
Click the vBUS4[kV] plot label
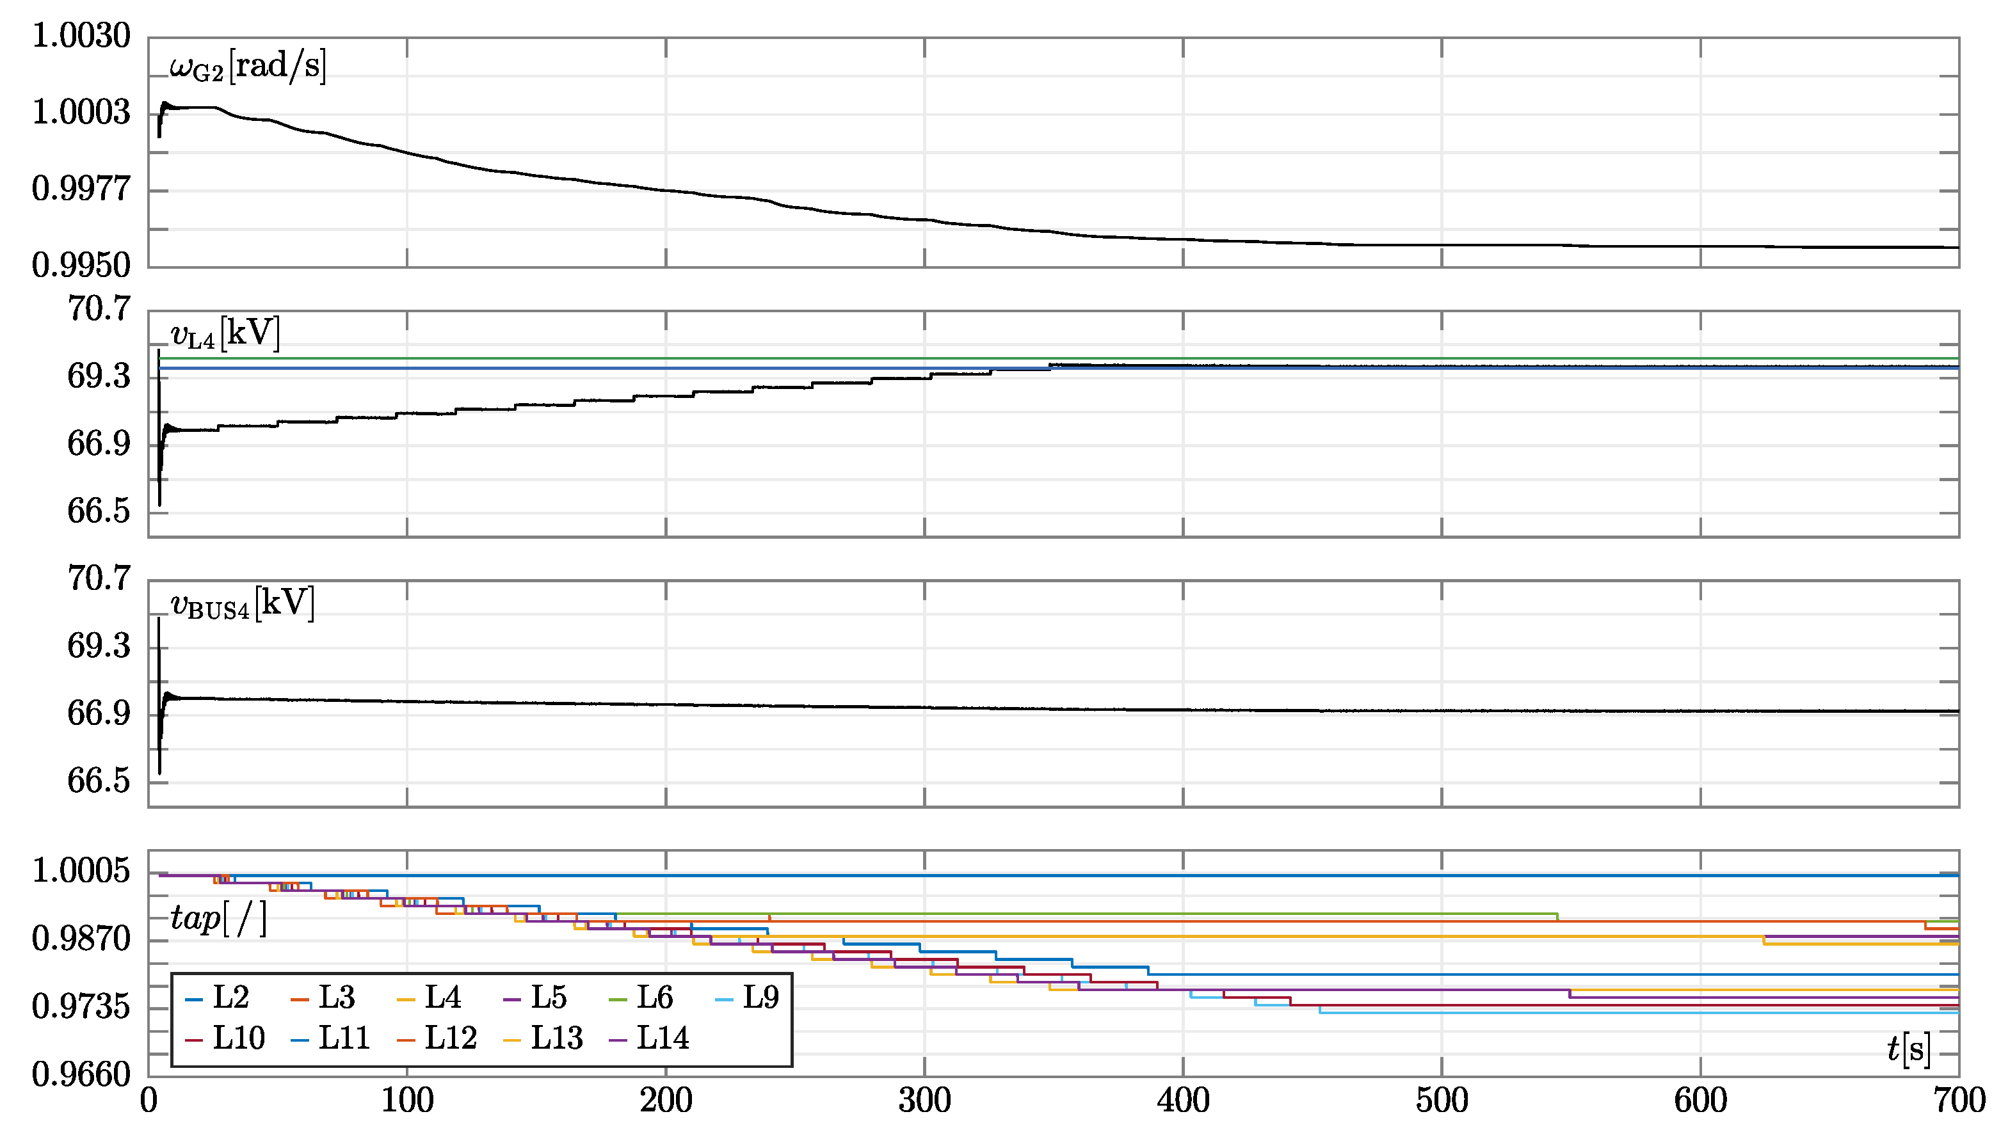pos(242,605)
